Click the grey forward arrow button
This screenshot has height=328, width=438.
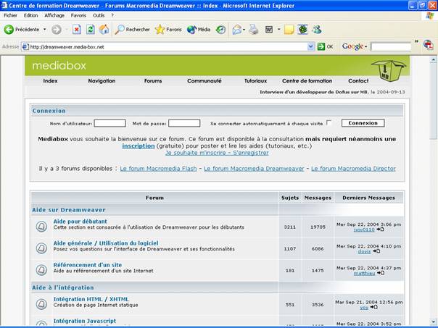tap(57, 30)
